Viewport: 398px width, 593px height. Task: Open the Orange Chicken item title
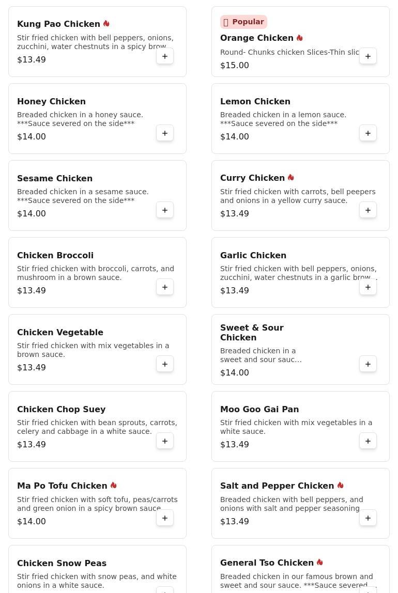coord(256,38)
